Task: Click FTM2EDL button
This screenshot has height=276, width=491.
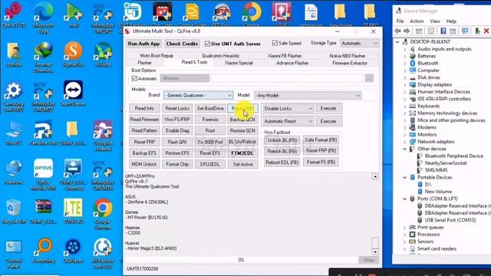Action: 242,153
